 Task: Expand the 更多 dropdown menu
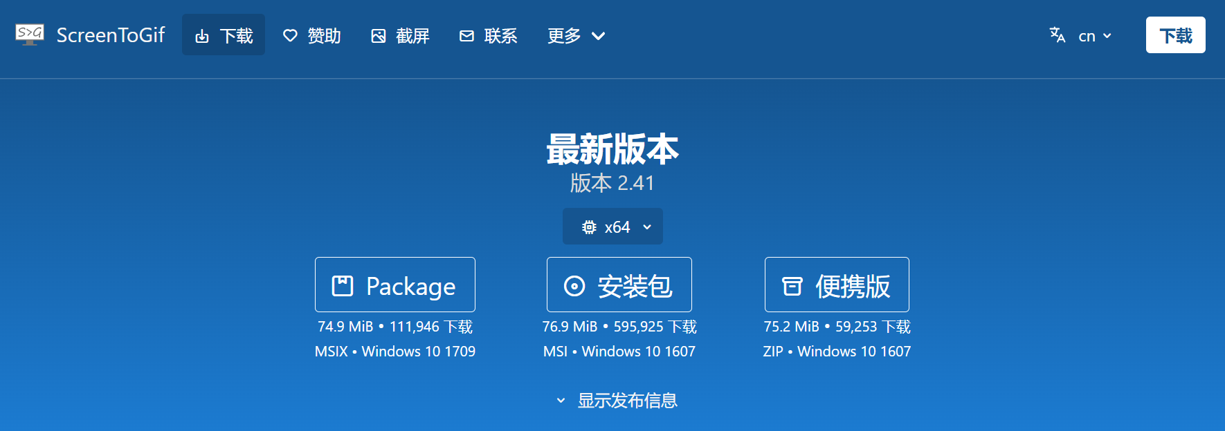point(576,35)
